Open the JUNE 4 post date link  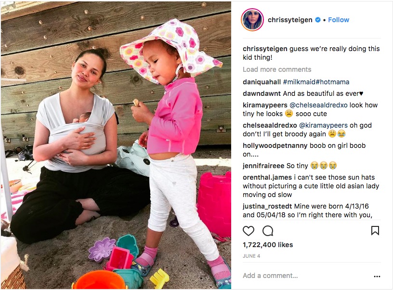click(251, 256)
